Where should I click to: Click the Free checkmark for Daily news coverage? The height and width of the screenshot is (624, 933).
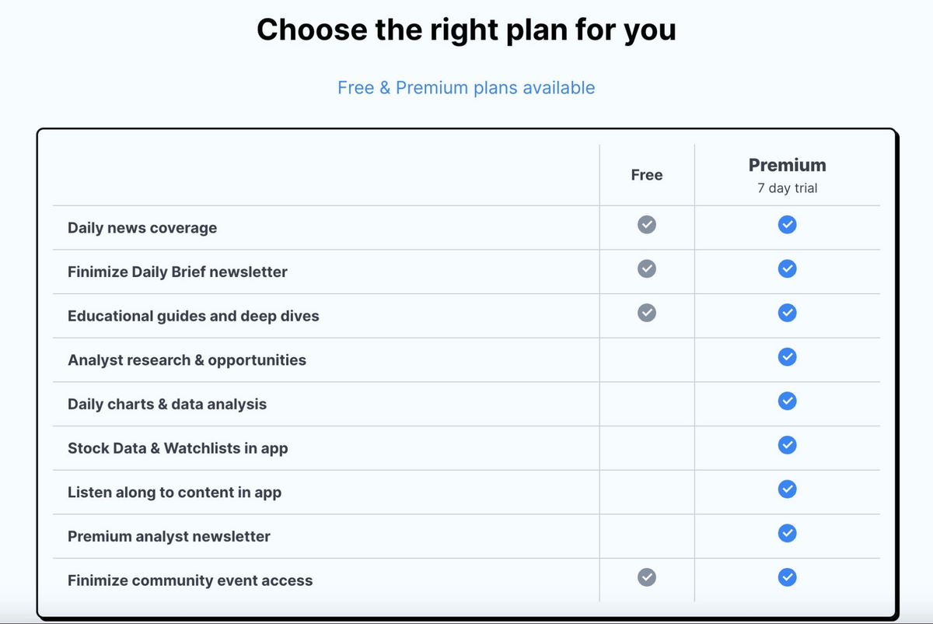647,225
